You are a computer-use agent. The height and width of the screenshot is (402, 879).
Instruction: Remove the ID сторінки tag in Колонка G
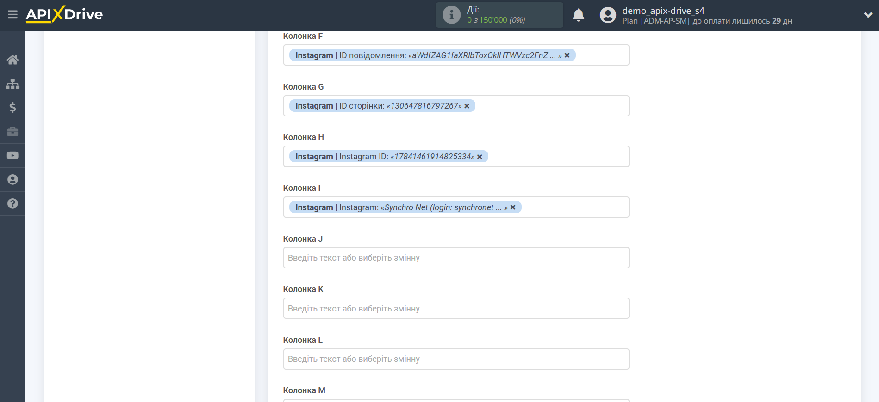click(467, 106)
